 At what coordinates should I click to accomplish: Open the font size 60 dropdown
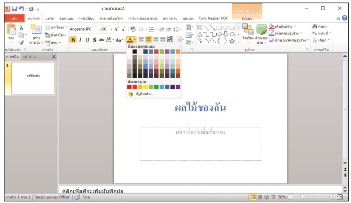pos(105,29)
